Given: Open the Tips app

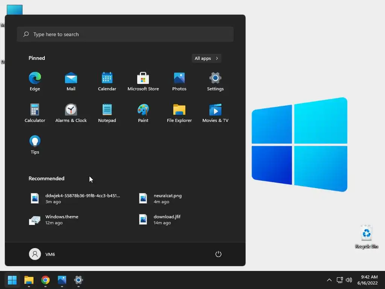Looking at the screenshot, I should pyautogui.click(x=35, y=145).
